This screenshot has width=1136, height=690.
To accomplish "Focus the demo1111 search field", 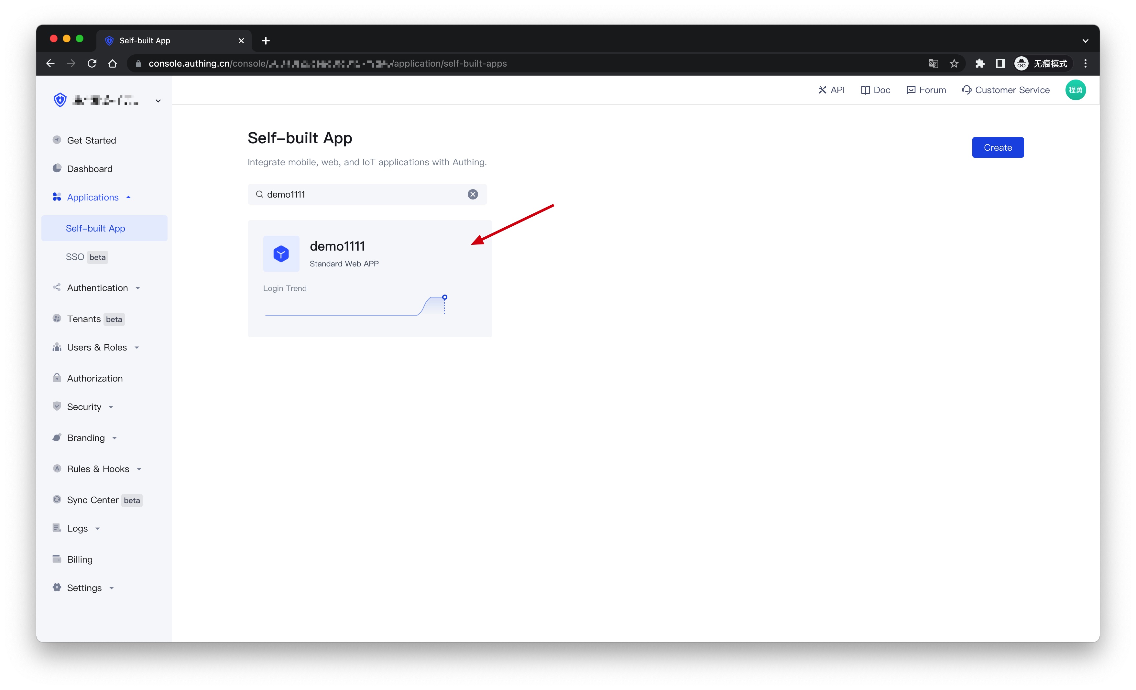I will (x=367, y=194).
